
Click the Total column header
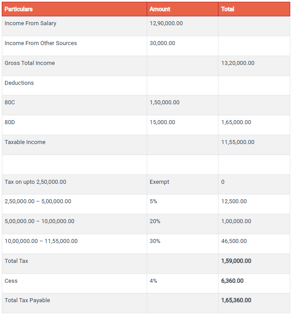pos(228,9)
